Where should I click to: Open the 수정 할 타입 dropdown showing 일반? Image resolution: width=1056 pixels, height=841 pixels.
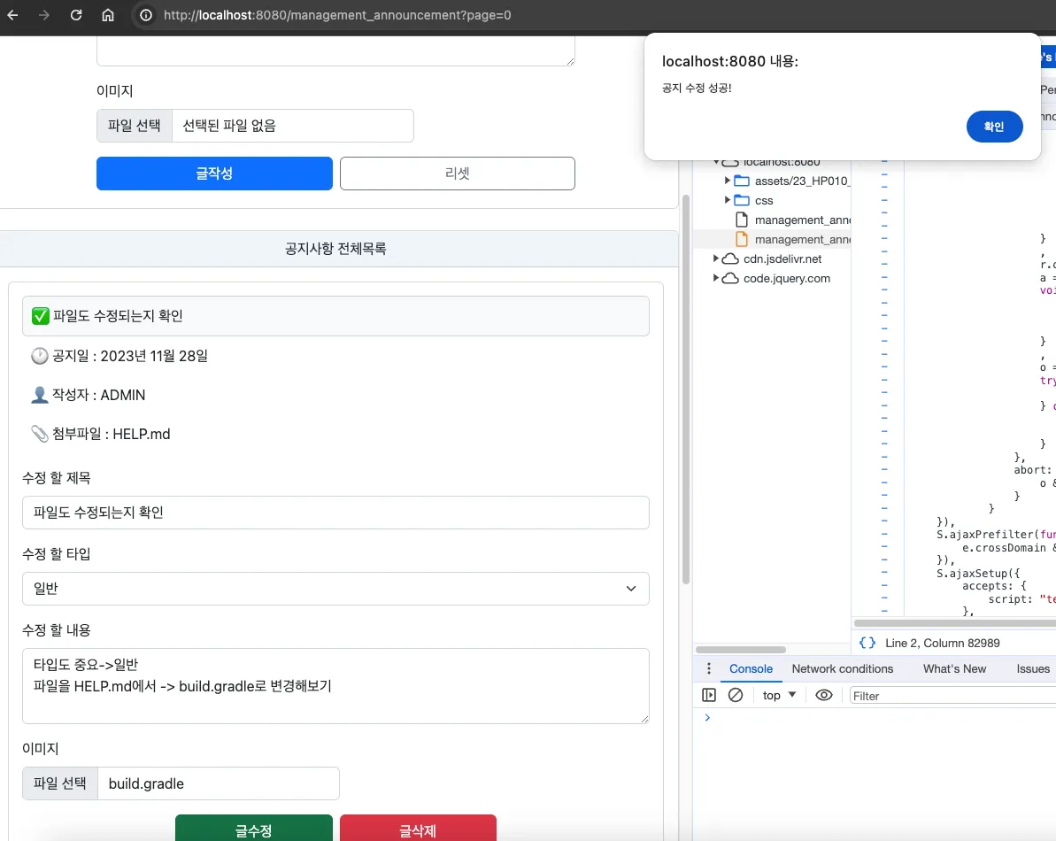pyautogui.click(x=335, y=589)
